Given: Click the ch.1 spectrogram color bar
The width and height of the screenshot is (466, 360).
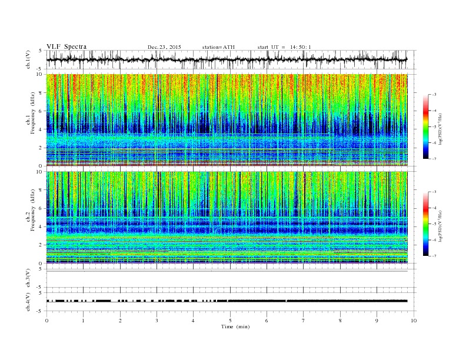Looking at the screenshot, I should point(426,126).
